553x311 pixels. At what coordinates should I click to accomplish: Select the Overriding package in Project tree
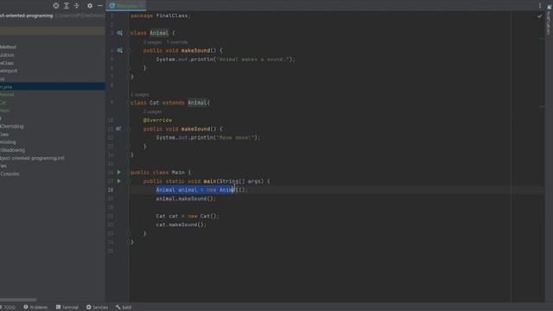click(11, 126)
